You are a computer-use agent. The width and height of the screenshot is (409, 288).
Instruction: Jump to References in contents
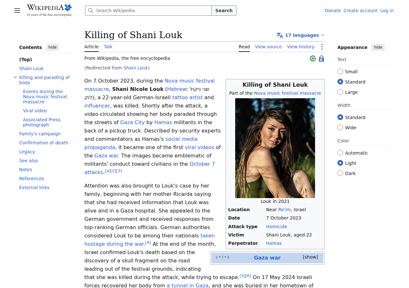32,179
